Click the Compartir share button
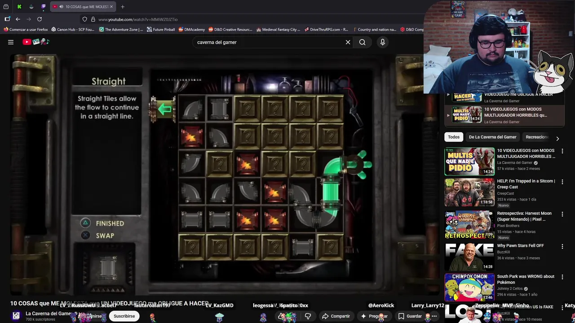 click(x=336, y=316)
